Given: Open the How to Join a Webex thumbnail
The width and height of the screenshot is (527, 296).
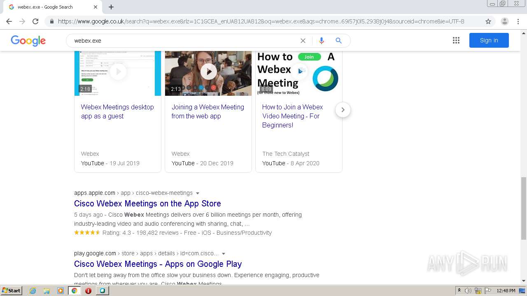Looking at the screenshot, I should pos(299,73).
